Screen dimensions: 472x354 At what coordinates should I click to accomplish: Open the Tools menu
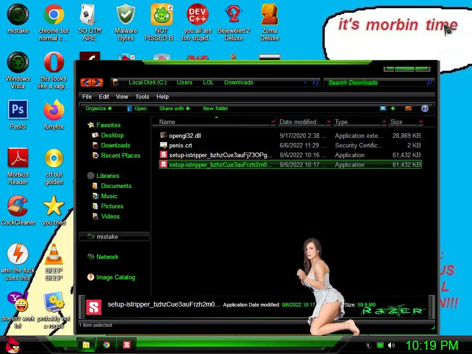[142, 97]
